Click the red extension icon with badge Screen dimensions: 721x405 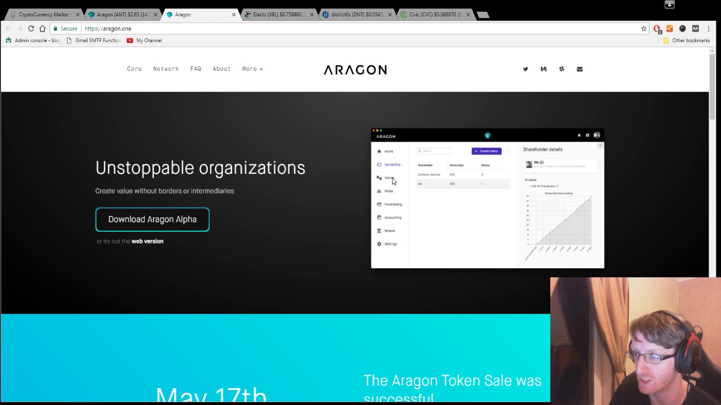click(657, 29)
